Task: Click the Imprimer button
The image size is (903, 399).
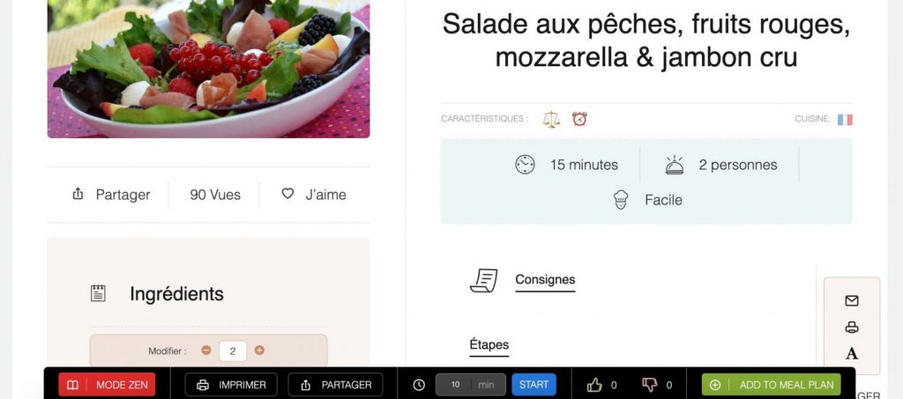Action: click(231, 385)
